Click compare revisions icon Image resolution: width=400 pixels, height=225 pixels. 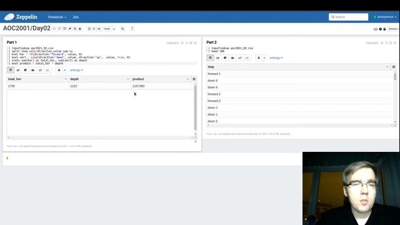(99, 29)
